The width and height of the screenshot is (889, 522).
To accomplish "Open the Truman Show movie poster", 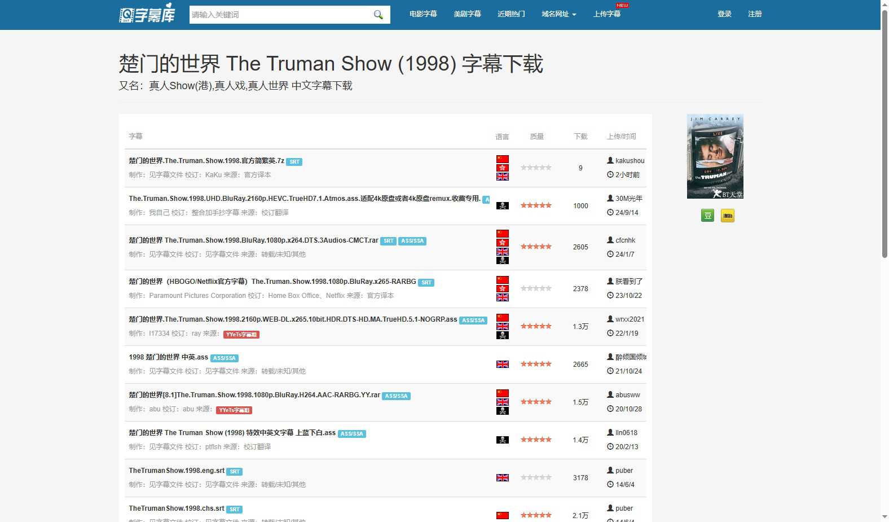I will click(x=715, y=156).
